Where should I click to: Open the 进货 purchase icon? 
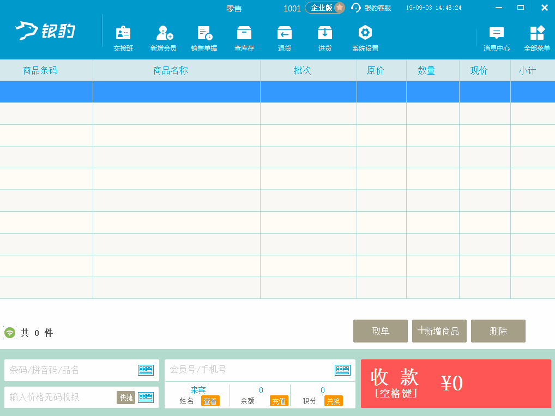pyautogui.click(x=325, y=39)
